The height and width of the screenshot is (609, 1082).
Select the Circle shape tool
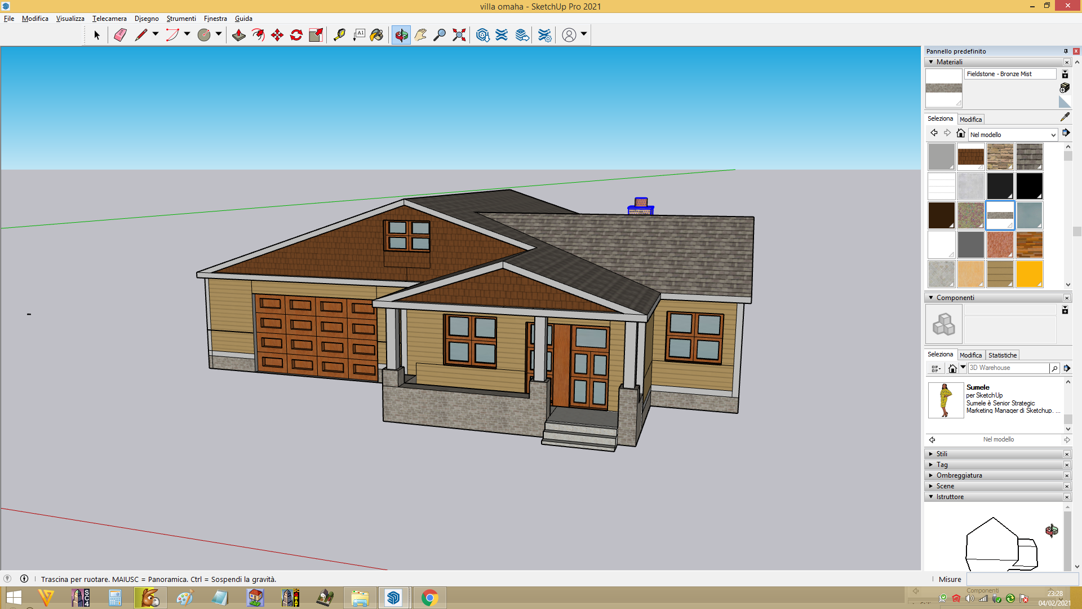pyautogui.click(x=204, y=35)
